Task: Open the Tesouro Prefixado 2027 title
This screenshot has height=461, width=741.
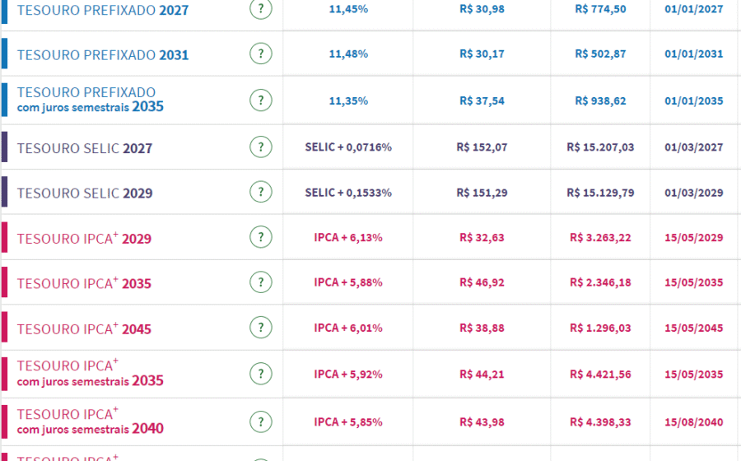Action: coord(103,10)
